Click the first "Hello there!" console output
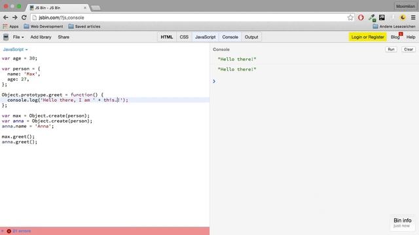The image size is (419, 235). coord(237,59)
